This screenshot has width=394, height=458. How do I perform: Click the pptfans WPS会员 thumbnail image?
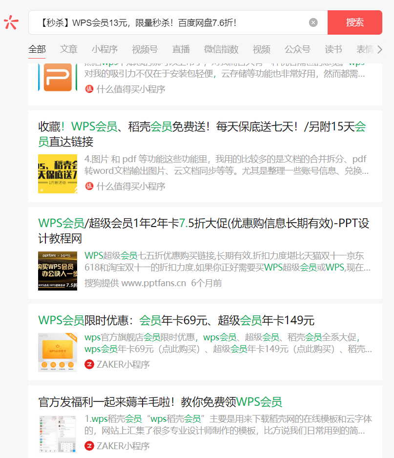[58, 271]
